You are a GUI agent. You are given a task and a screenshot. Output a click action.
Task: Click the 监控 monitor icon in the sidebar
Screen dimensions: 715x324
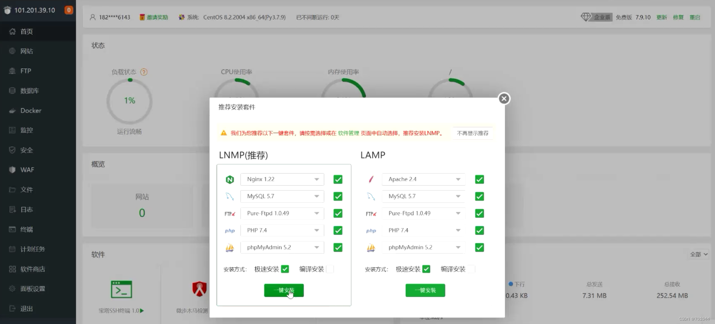click(12, 130)
